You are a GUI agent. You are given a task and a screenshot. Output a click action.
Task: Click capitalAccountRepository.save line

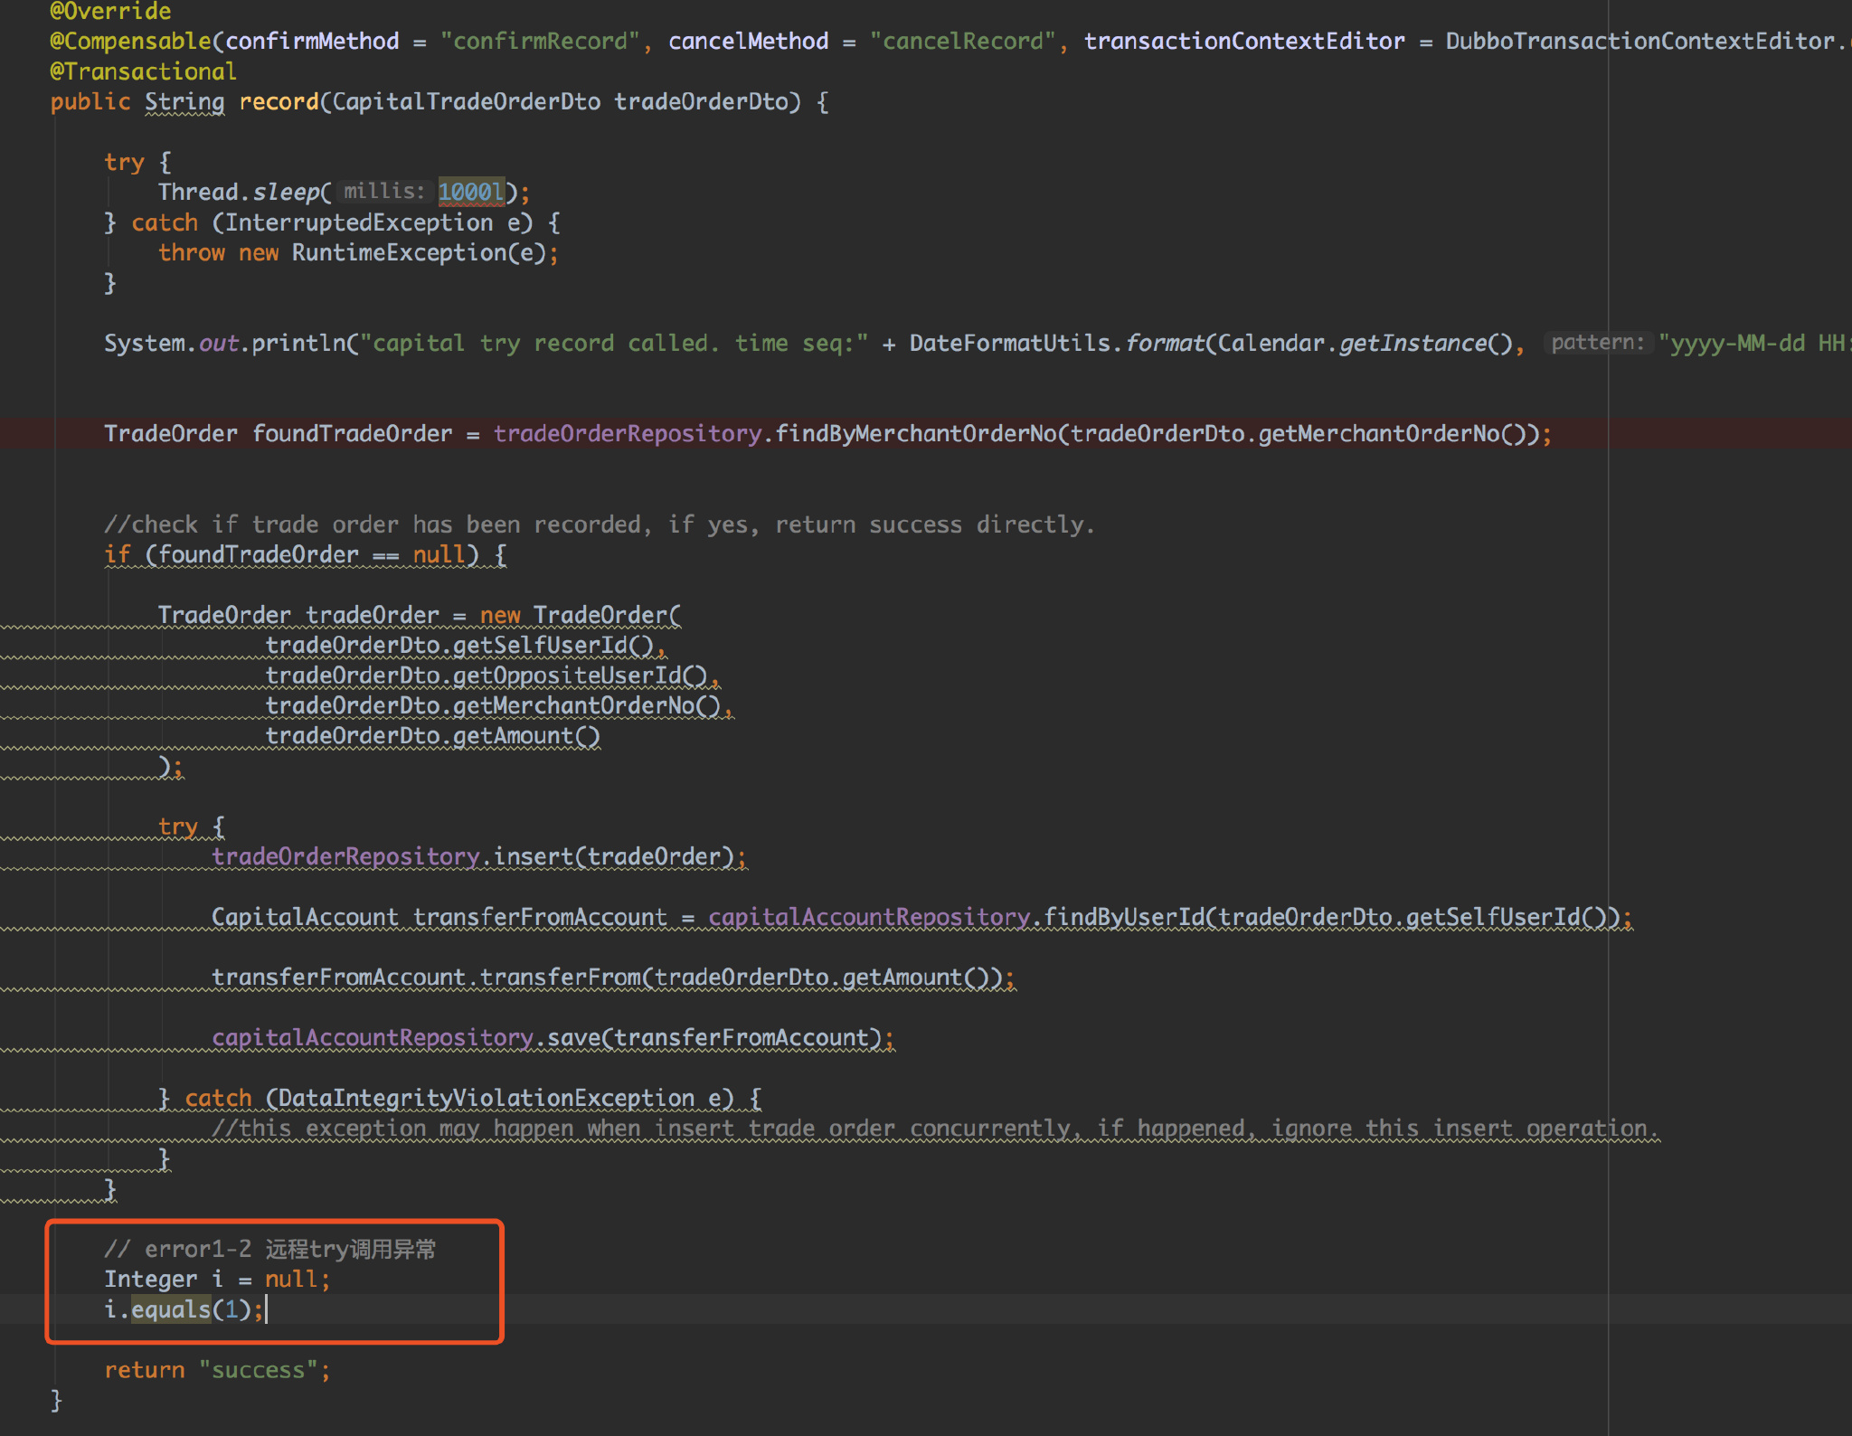click(553, 1038)
